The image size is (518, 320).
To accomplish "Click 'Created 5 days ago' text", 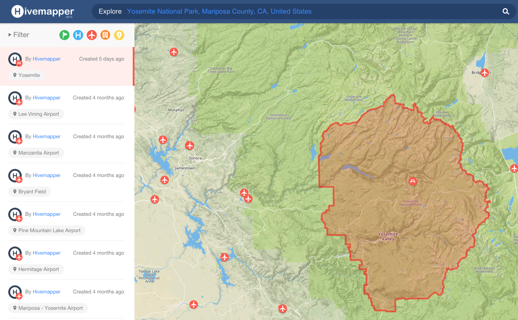I will 102,59.
